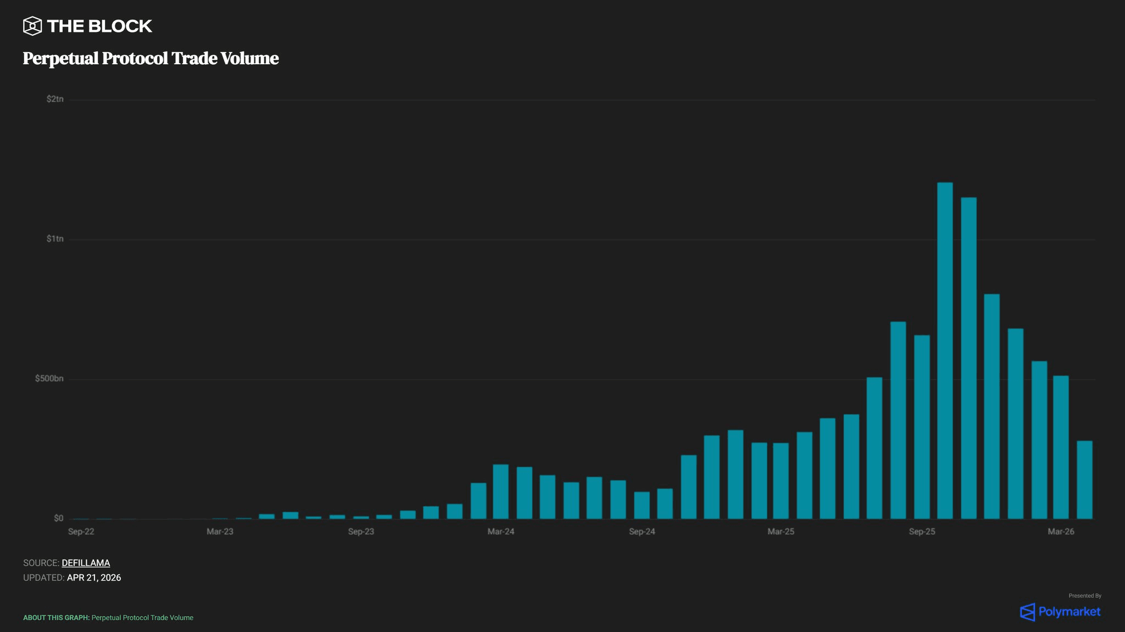Click the Mar-26 x-axis label
Image resolution: width=1125 pixels, height=632 pixels.
(x=1061, y=532)
